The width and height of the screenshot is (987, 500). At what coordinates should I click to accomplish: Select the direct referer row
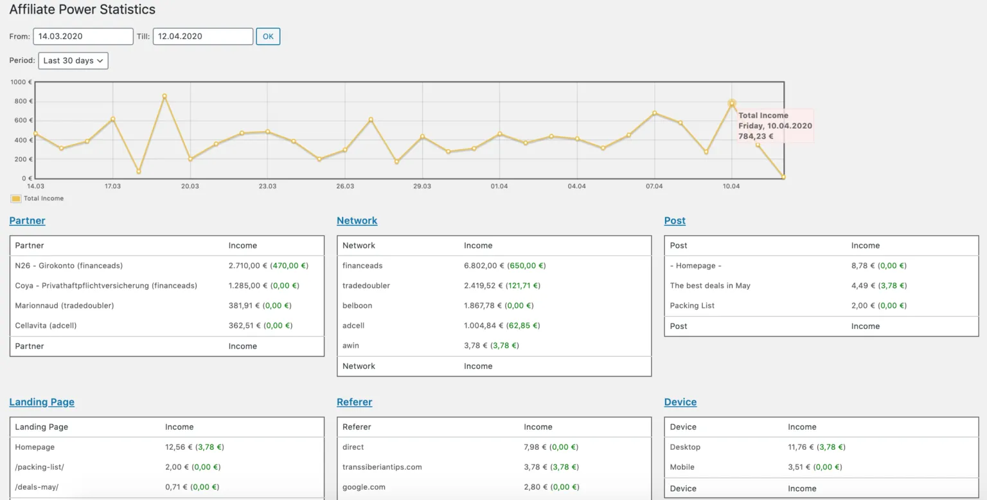pyautogui.click(x=494, y=447)
